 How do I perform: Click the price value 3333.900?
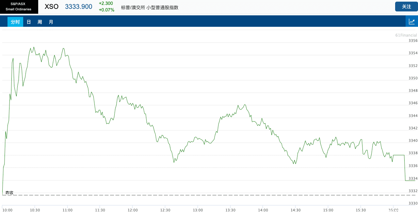pos(79,7)
